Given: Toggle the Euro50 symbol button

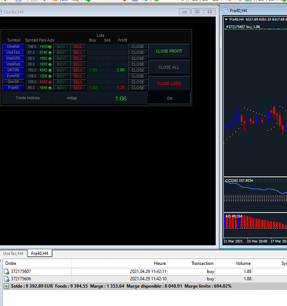Looking at the screenshot, I should tap(13, 76).
